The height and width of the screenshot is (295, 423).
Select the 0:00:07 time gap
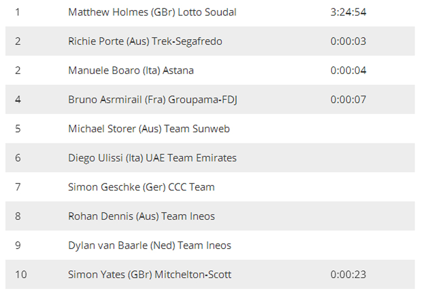(348, 100)
